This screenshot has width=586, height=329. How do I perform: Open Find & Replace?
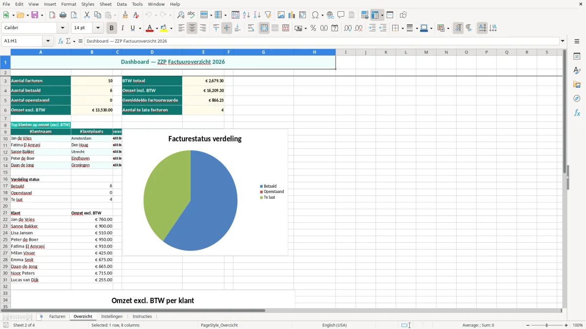(181, 15)
